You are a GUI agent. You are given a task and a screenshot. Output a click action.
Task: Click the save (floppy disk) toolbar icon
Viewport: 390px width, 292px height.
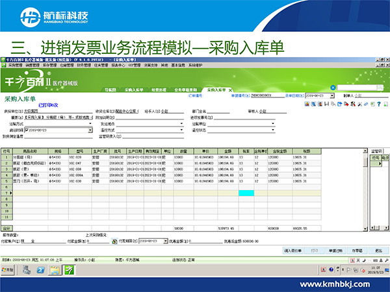[327, 104]
